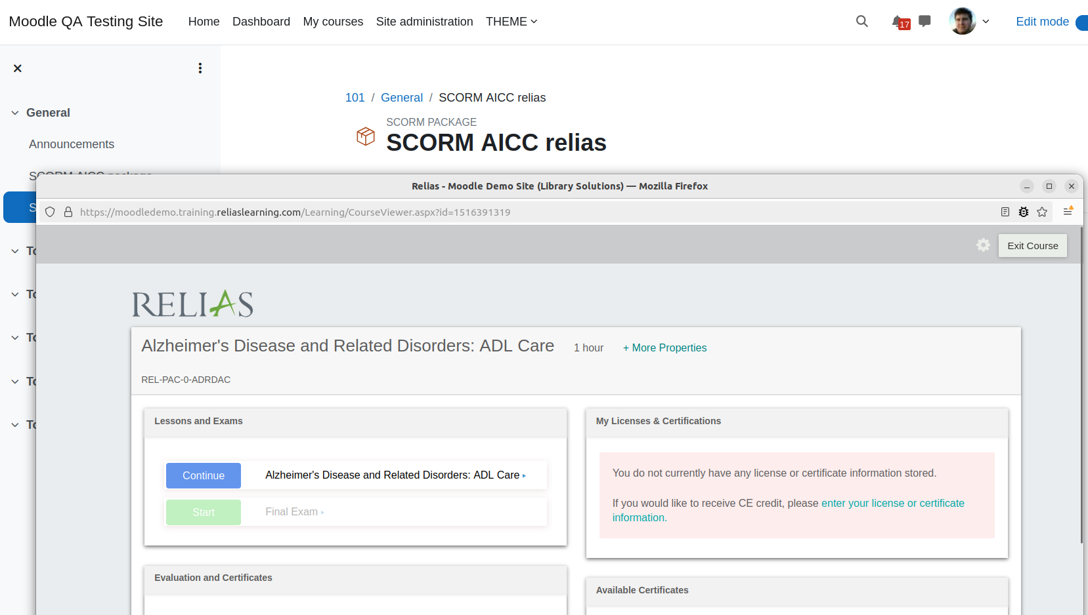Open the THEME dropdown menu

pos(511,22)
